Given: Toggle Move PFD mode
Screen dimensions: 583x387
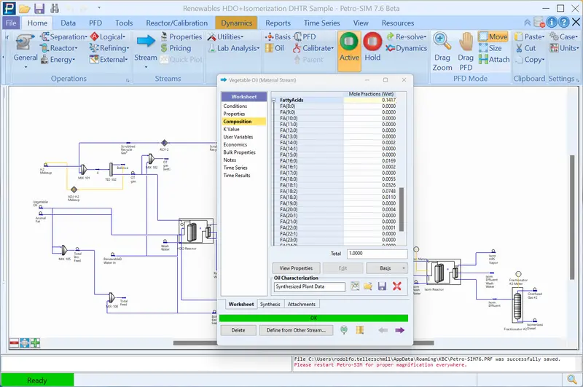Looking at the screenshot, I should click(x=493, y=36).
